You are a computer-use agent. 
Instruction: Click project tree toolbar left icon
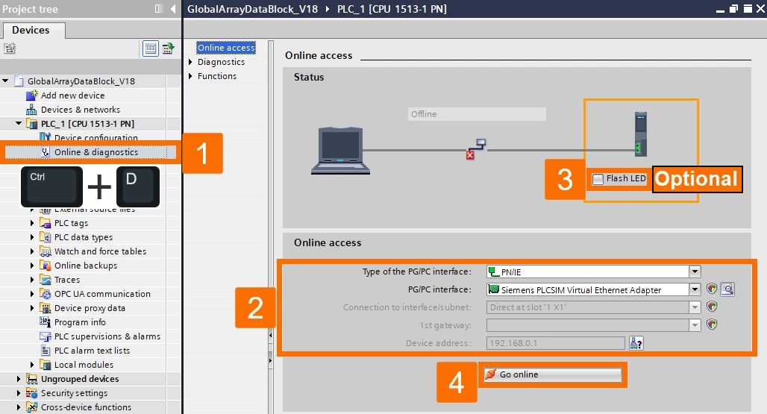pos(10,48)
